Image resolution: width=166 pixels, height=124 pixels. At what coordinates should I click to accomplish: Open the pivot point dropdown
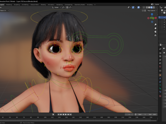point(64,7)
